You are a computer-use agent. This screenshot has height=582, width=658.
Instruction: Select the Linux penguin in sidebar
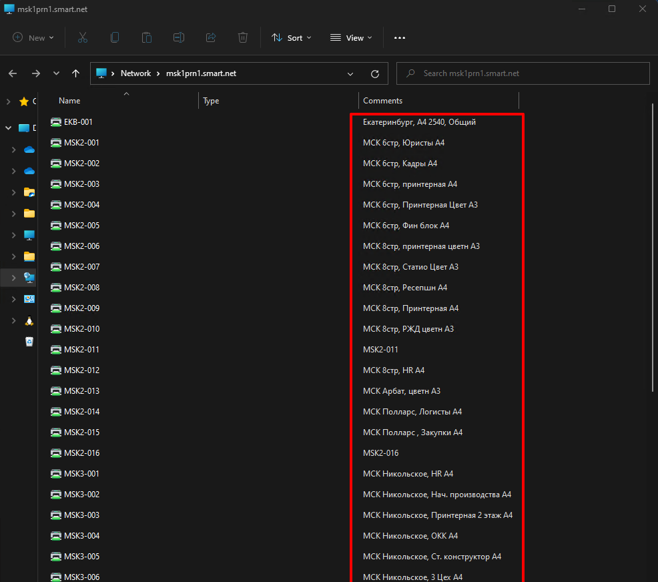29,320
